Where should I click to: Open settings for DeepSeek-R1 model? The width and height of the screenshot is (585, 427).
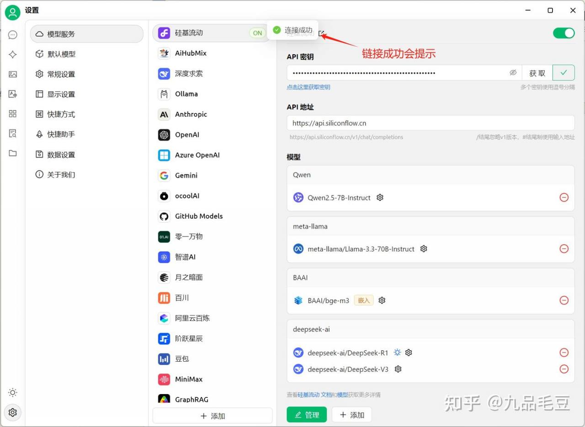[x=409, y=352]
